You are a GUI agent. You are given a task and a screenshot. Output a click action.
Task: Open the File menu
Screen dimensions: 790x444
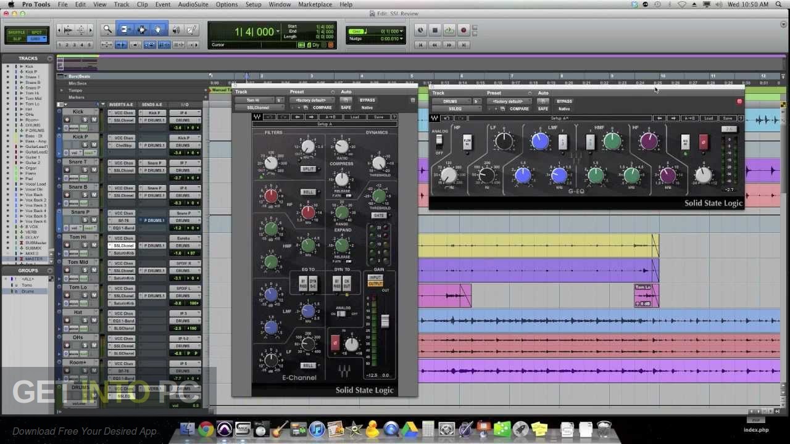click(x=62, y=4)
